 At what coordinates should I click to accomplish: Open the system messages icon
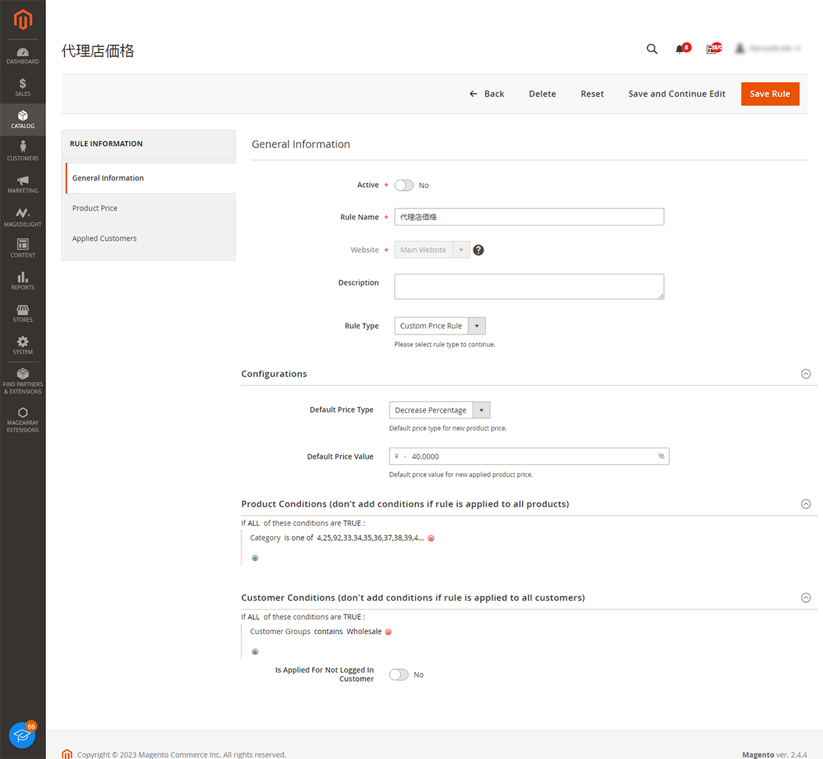713,49
